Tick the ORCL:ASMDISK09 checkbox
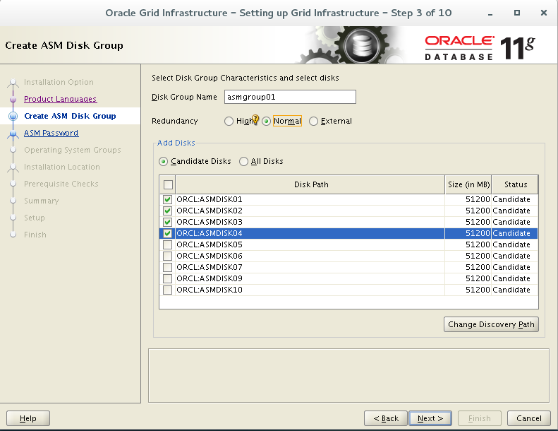This screenshot has height=431, width=558. click(167, 278)
